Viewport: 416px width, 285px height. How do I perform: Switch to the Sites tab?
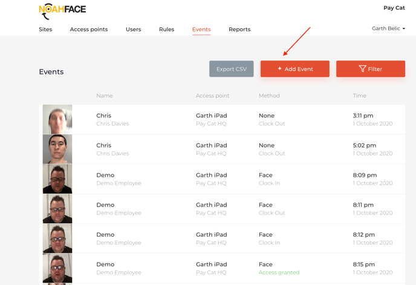click(x=45, y=30)
